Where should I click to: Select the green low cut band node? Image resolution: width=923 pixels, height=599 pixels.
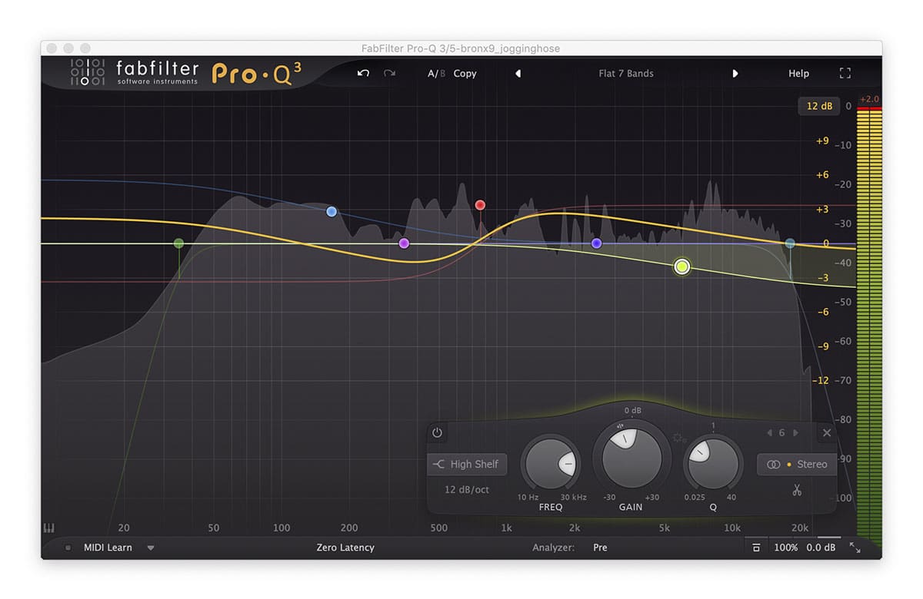[178, 243]
